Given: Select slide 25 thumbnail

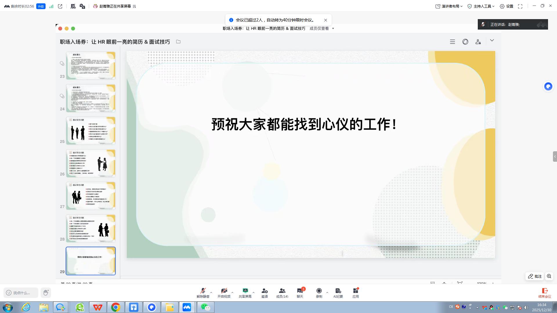Looking at the screenshot, I should point(91,131).
